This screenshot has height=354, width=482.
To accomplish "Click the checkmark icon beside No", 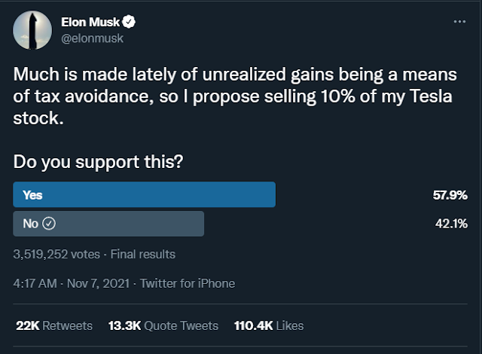I will pyautogui.click(x=50, y=223).
